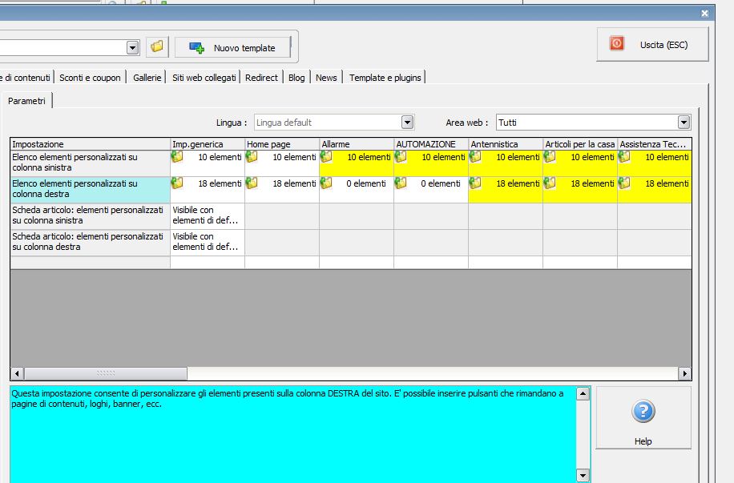Screen dimensions: 734x483
Task: Open elements icon in Antennistica colonna sinistra cell
Action: point(474,157)
